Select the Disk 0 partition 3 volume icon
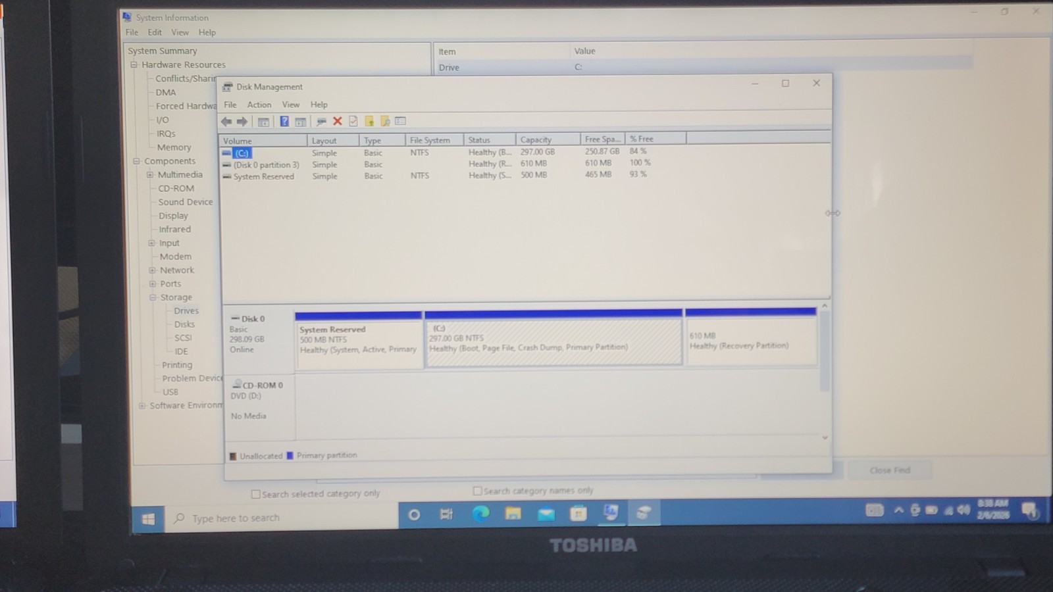The image size is (1053, 592). click(x=226, y=165)
